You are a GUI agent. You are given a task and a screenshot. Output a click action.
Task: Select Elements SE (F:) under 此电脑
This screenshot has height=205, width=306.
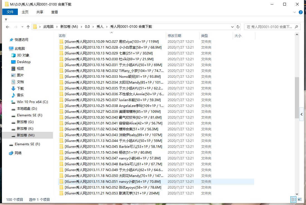pos(28,115)
